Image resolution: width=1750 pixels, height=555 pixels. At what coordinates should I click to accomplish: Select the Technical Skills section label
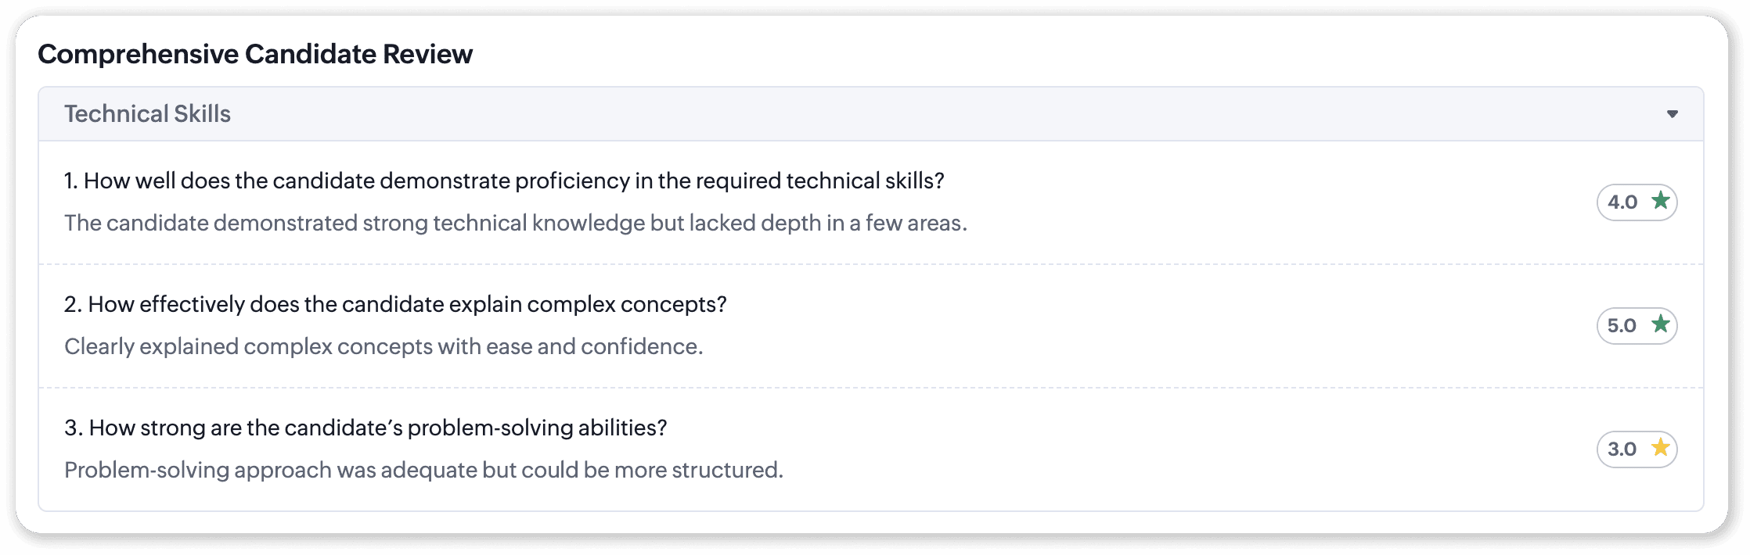click(x=147, y=114)
